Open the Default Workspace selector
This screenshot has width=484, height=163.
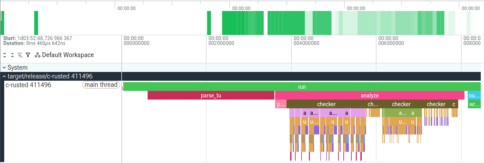pos(68,55)
